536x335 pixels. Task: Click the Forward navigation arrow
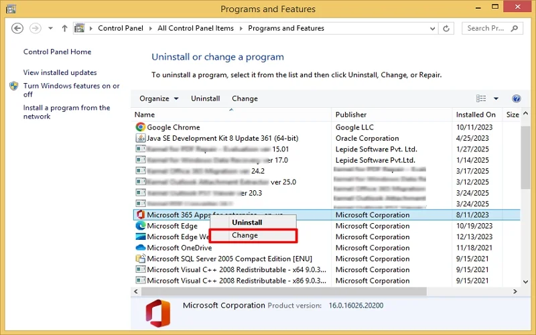[x=36, y=28]
